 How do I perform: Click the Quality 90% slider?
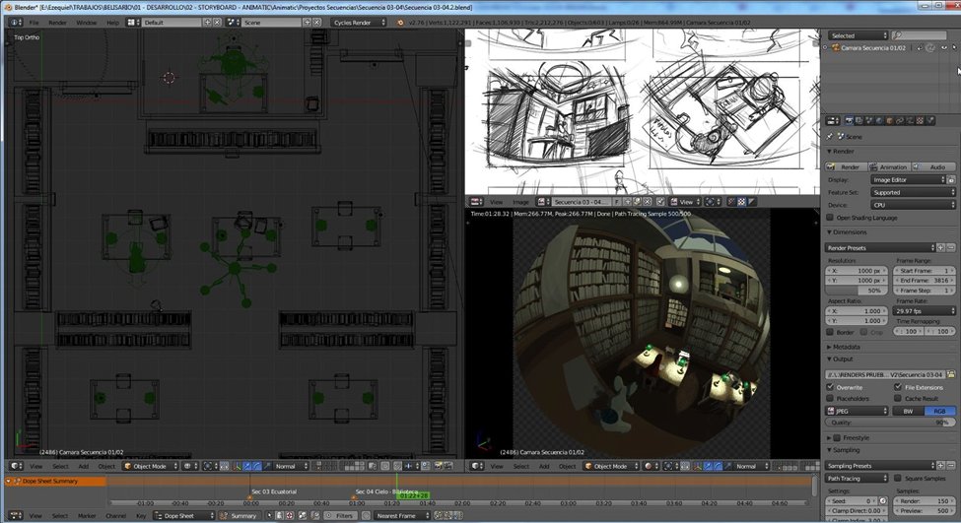point(890,422)
